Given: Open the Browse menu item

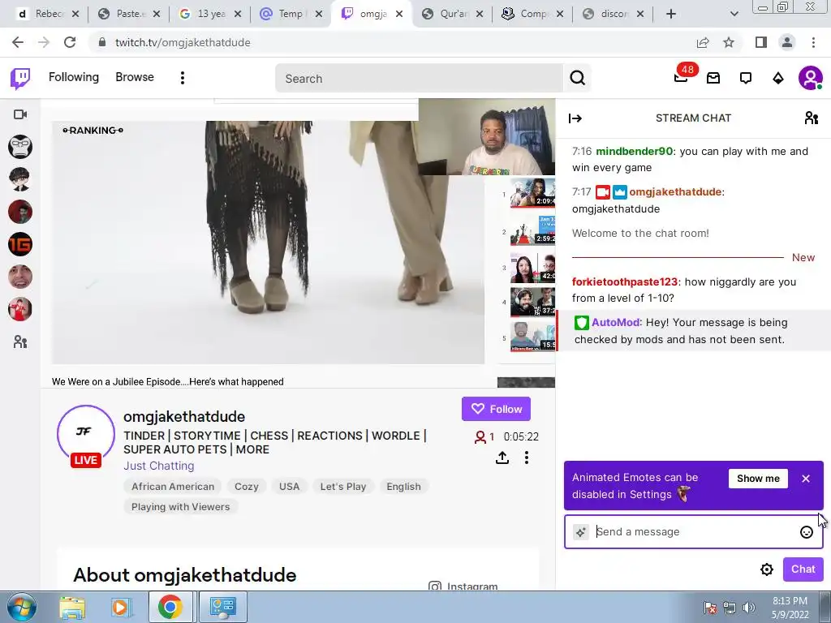Looking at the screenshot, I should pos(135,77).
